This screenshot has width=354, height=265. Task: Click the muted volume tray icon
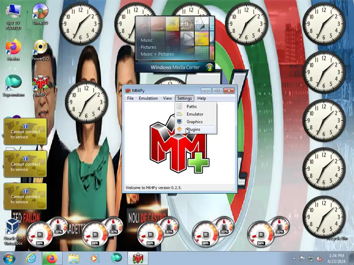click(319, 258)
